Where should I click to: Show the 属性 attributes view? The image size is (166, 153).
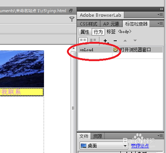tap(85, 32)
